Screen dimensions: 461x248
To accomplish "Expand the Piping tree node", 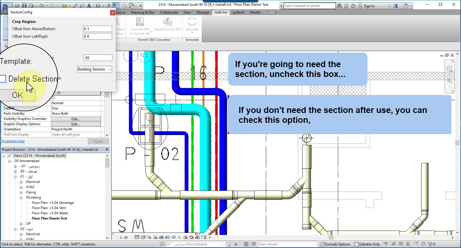I will (x=21, y=193).
